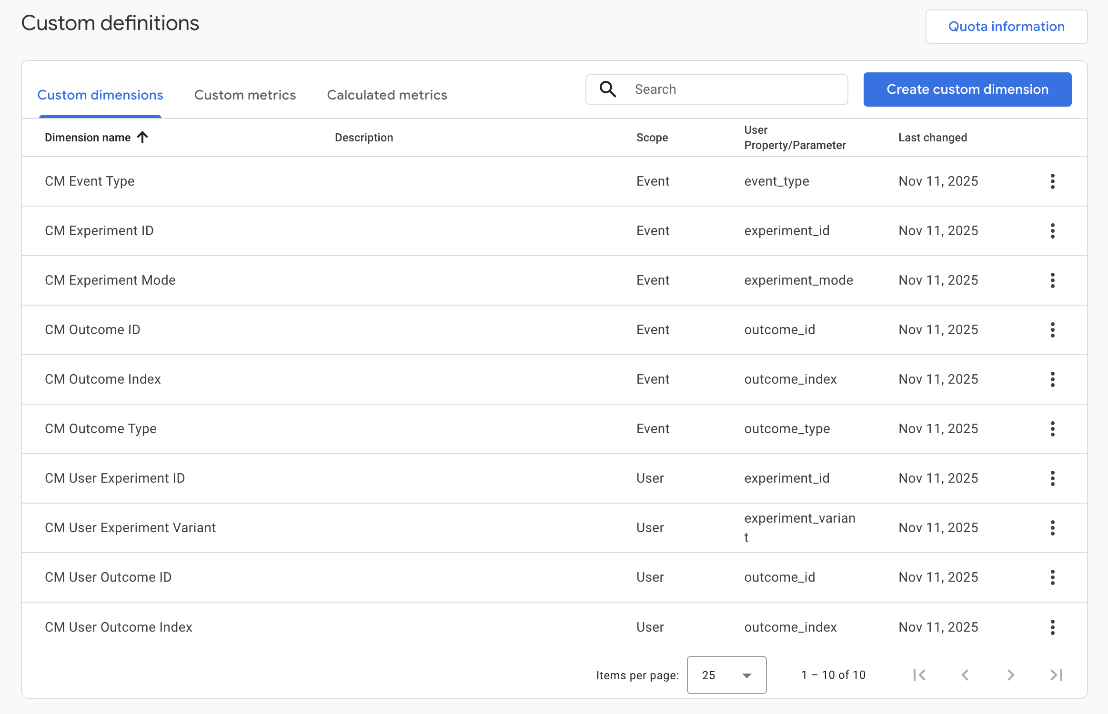Click Create custom dimension button
The height and width of the screenshot is (714, 1108).
click(x=967, y=89)
